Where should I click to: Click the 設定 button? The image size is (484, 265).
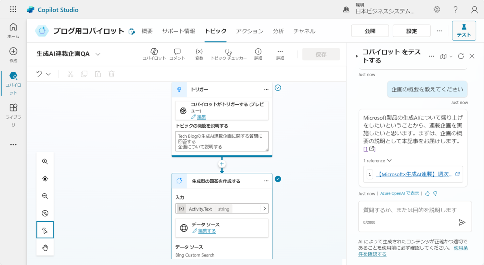(x=412, y=31)
